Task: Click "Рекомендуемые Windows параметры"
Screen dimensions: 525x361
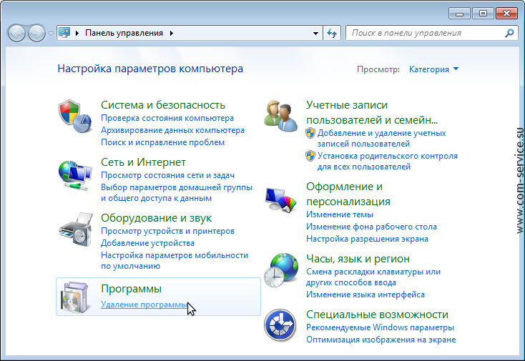Action: coord(380,327)
